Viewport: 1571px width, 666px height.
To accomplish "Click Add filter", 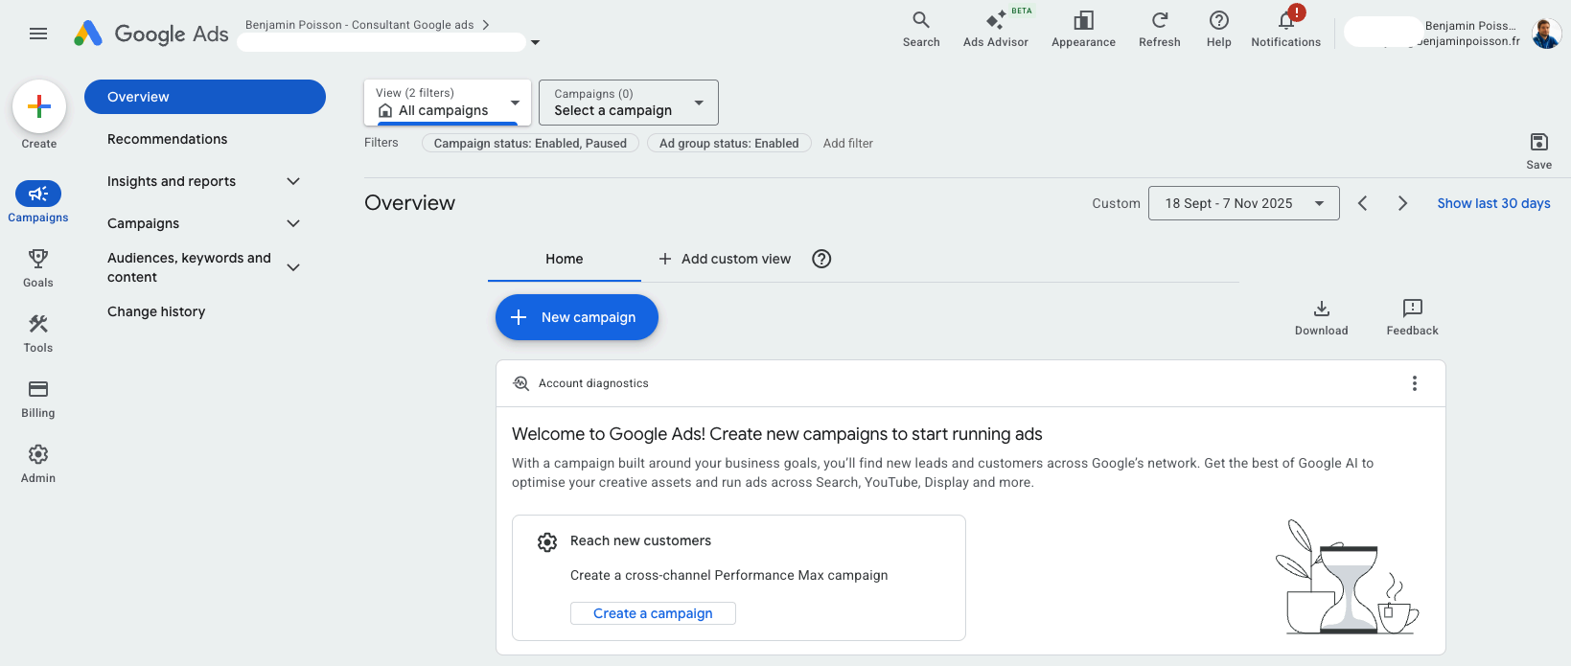I will [x=848, y=143].
